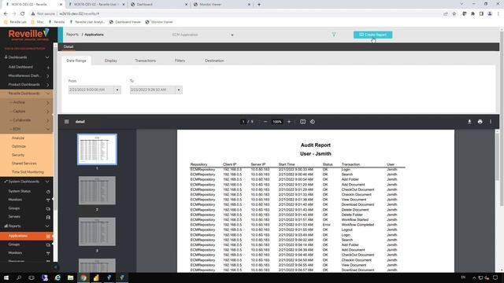Download the PDF report
The width and height of the screenshot is (504, 283).
click(x=469, y=122)
